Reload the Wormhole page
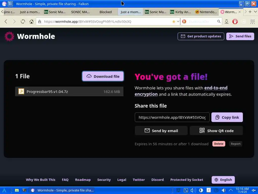The width and height of the screenshot is (258, 194). [x=23, y=21]
